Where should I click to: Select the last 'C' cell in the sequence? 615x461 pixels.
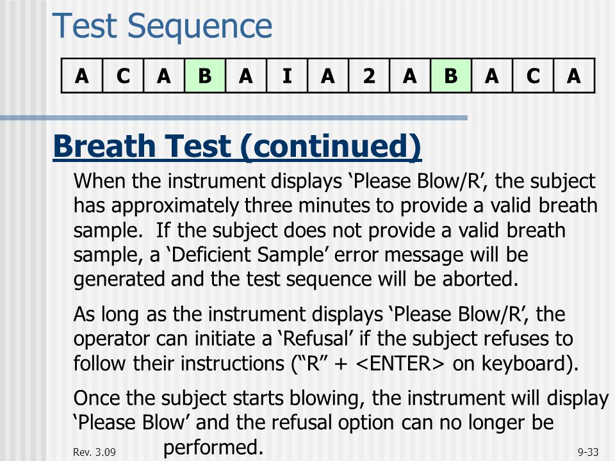click(x=533, y=76)
